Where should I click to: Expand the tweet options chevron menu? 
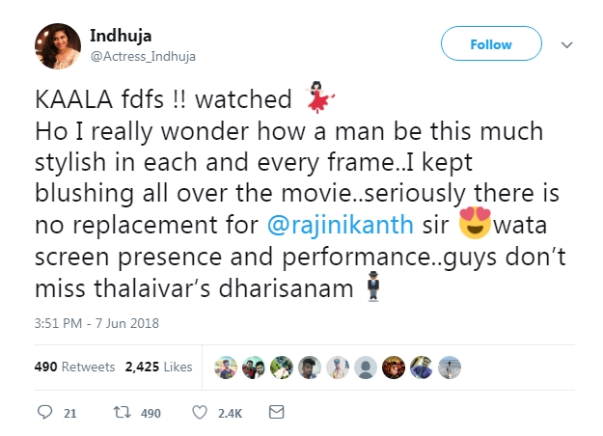pyautogui.click(x=567, y=45)
